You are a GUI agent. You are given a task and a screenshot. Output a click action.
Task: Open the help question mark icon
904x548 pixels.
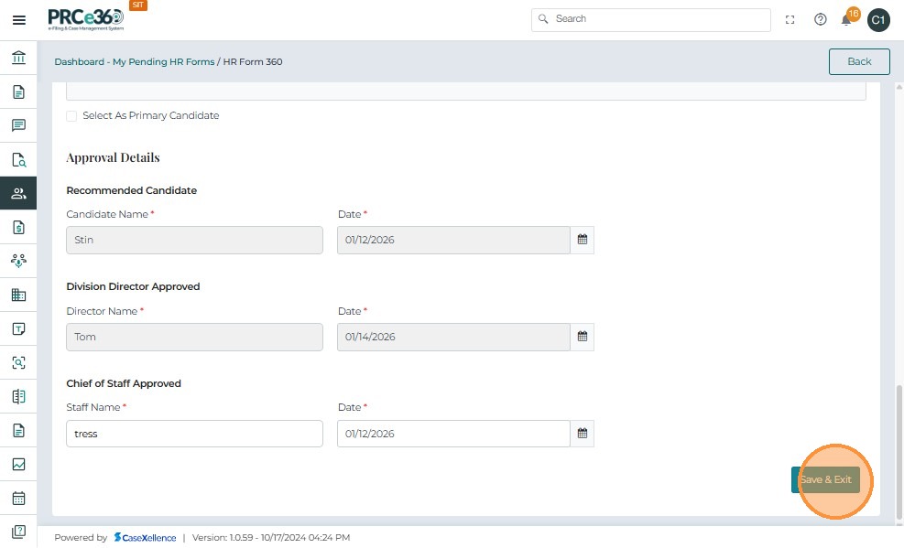coord(821,20)
